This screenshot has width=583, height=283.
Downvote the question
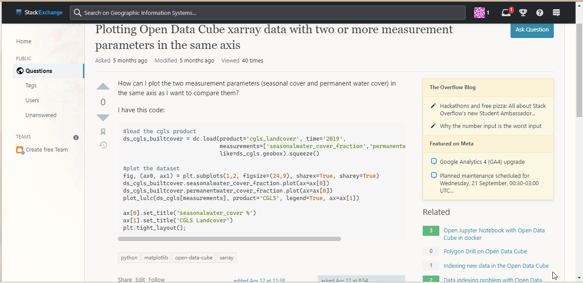click(x=103, y=117)
